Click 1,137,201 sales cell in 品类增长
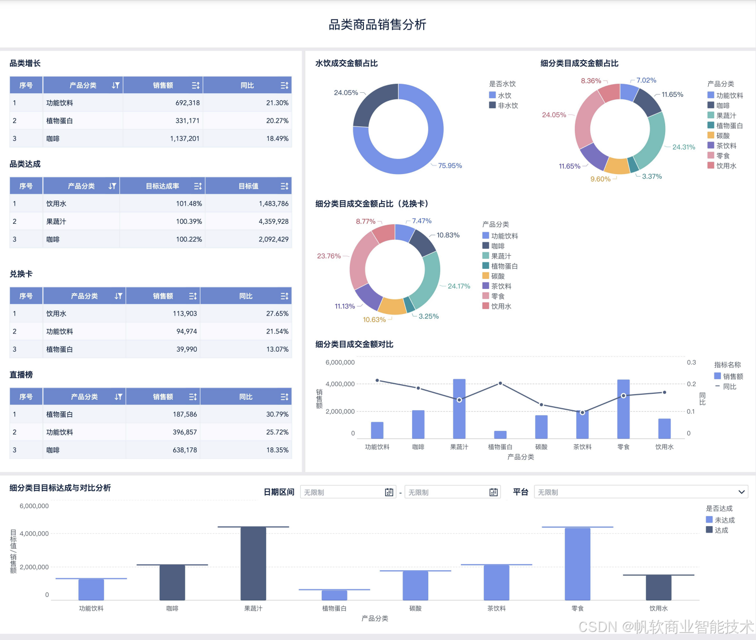The width and height of the screenshot is (756, 640). point(163,138)
